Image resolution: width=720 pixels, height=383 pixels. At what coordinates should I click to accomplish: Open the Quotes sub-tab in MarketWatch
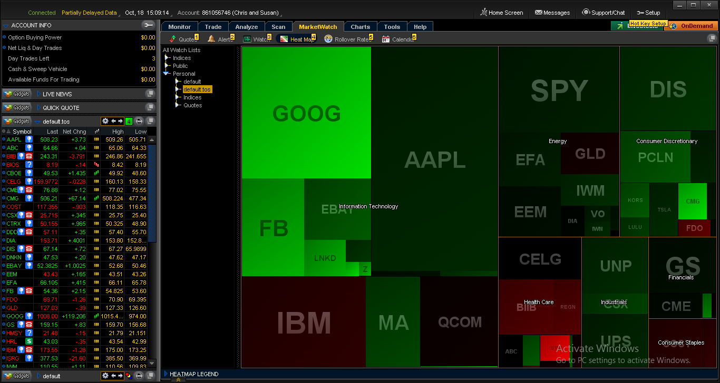183,39
